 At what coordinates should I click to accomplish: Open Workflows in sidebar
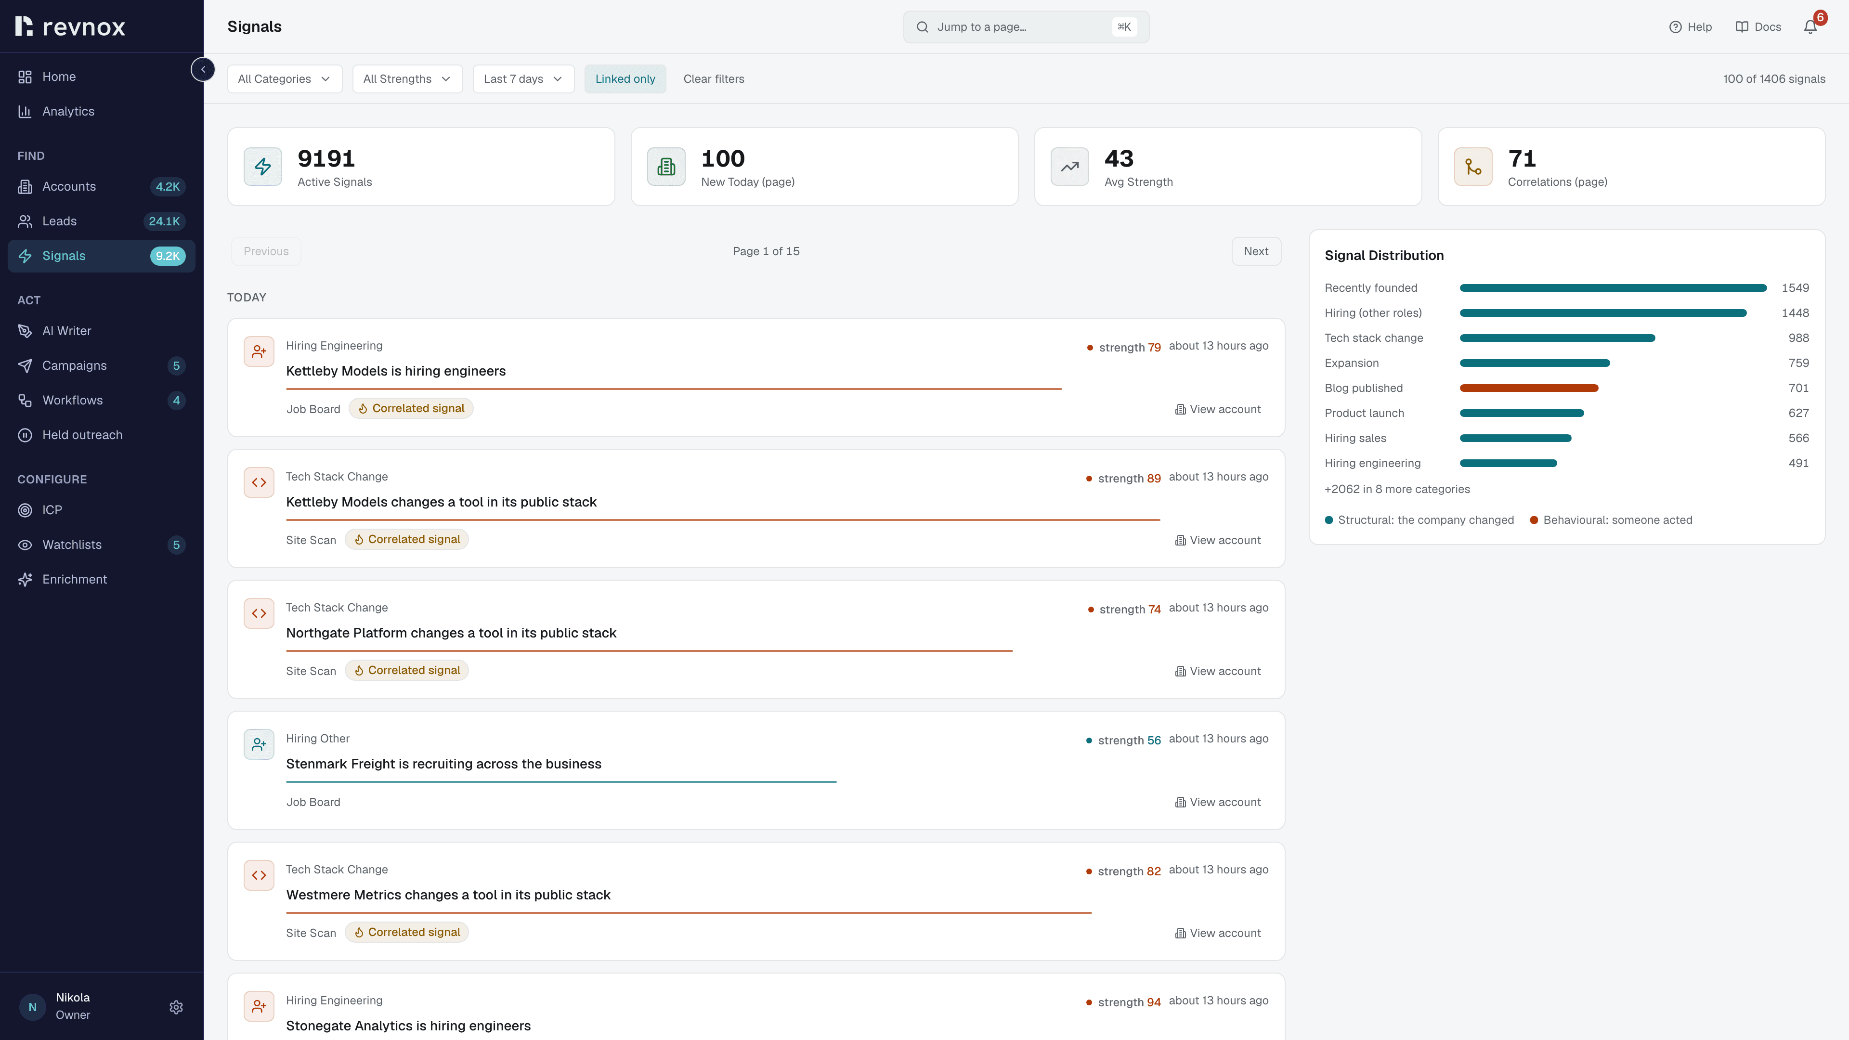[x=101, y=401]
